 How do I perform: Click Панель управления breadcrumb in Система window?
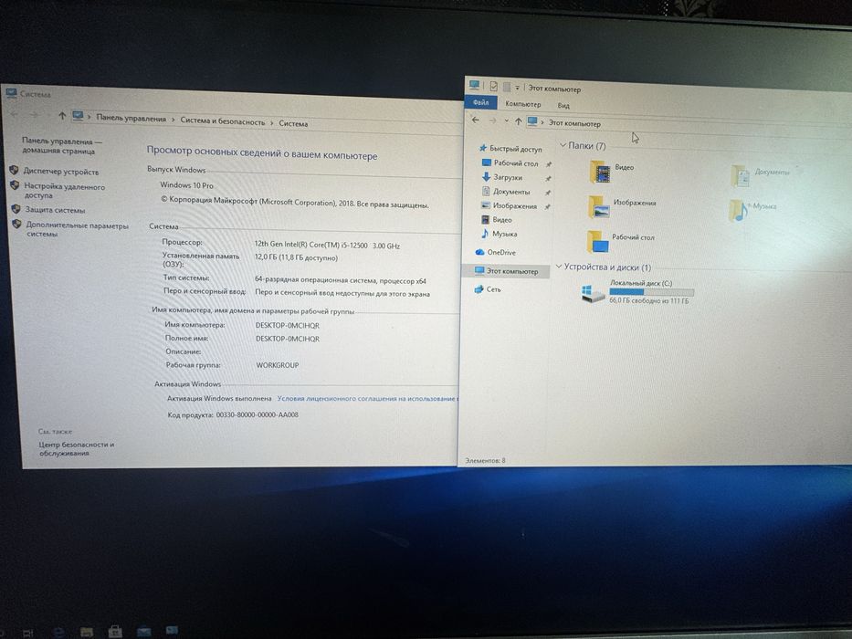click(x=131, y=119)
